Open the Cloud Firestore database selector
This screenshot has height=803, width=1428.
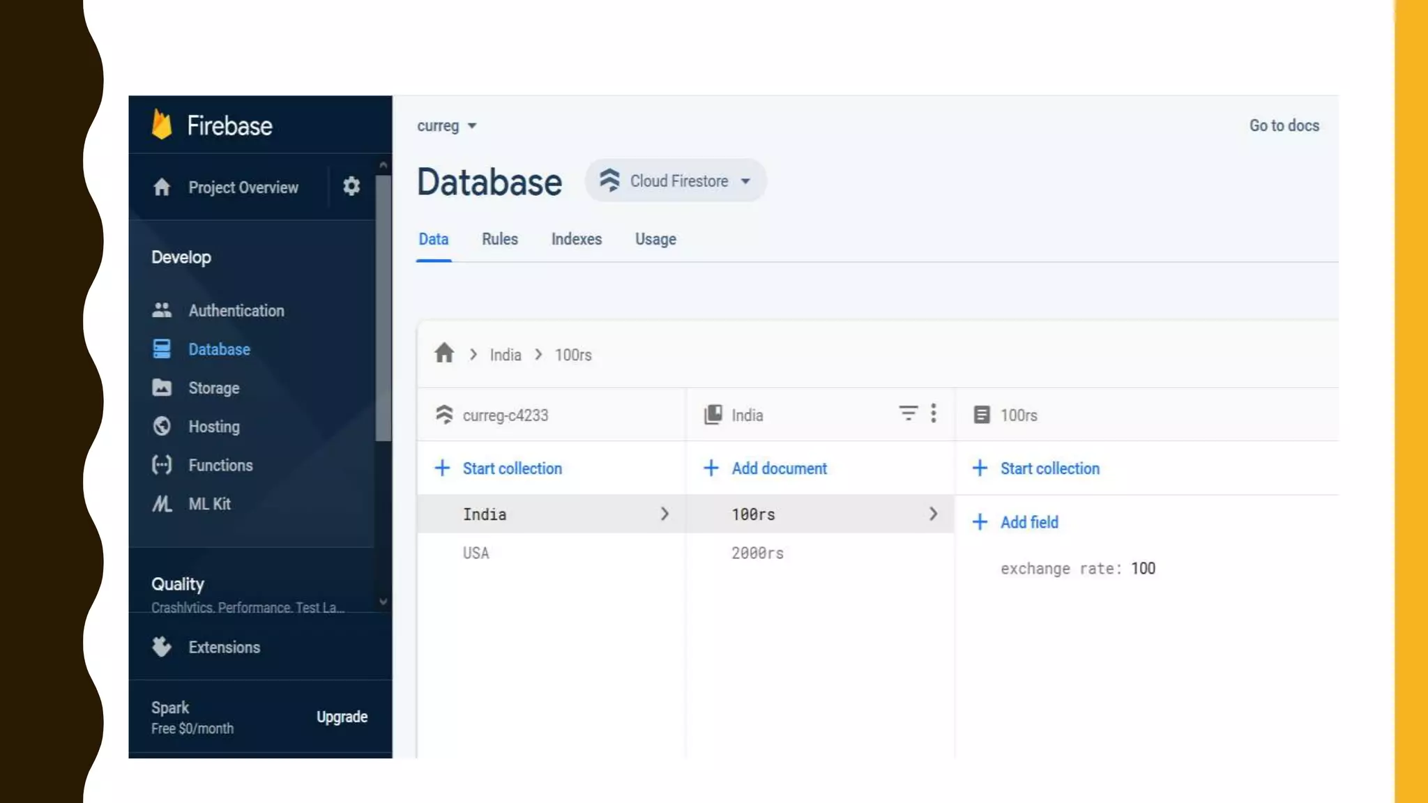pyautogui.click(x=676, y=181)
